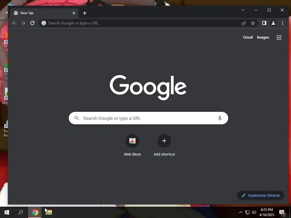
Task: Open the Google apps grid
Action: pyautogui.click(x=279, y=37)
